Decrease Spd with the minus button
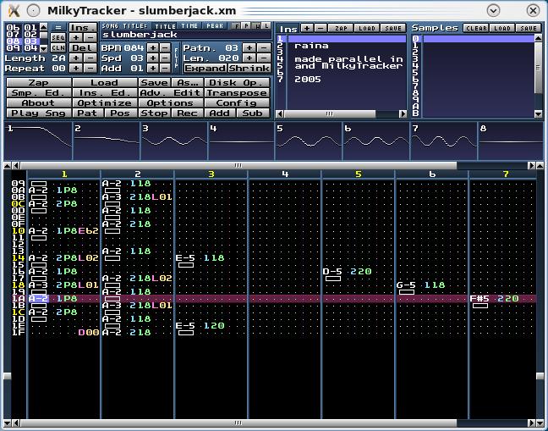 [x=165, y=58]
